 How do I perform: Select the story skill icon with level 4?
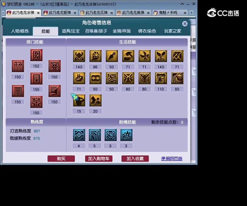pyautogui.click(x=79, y=135)
